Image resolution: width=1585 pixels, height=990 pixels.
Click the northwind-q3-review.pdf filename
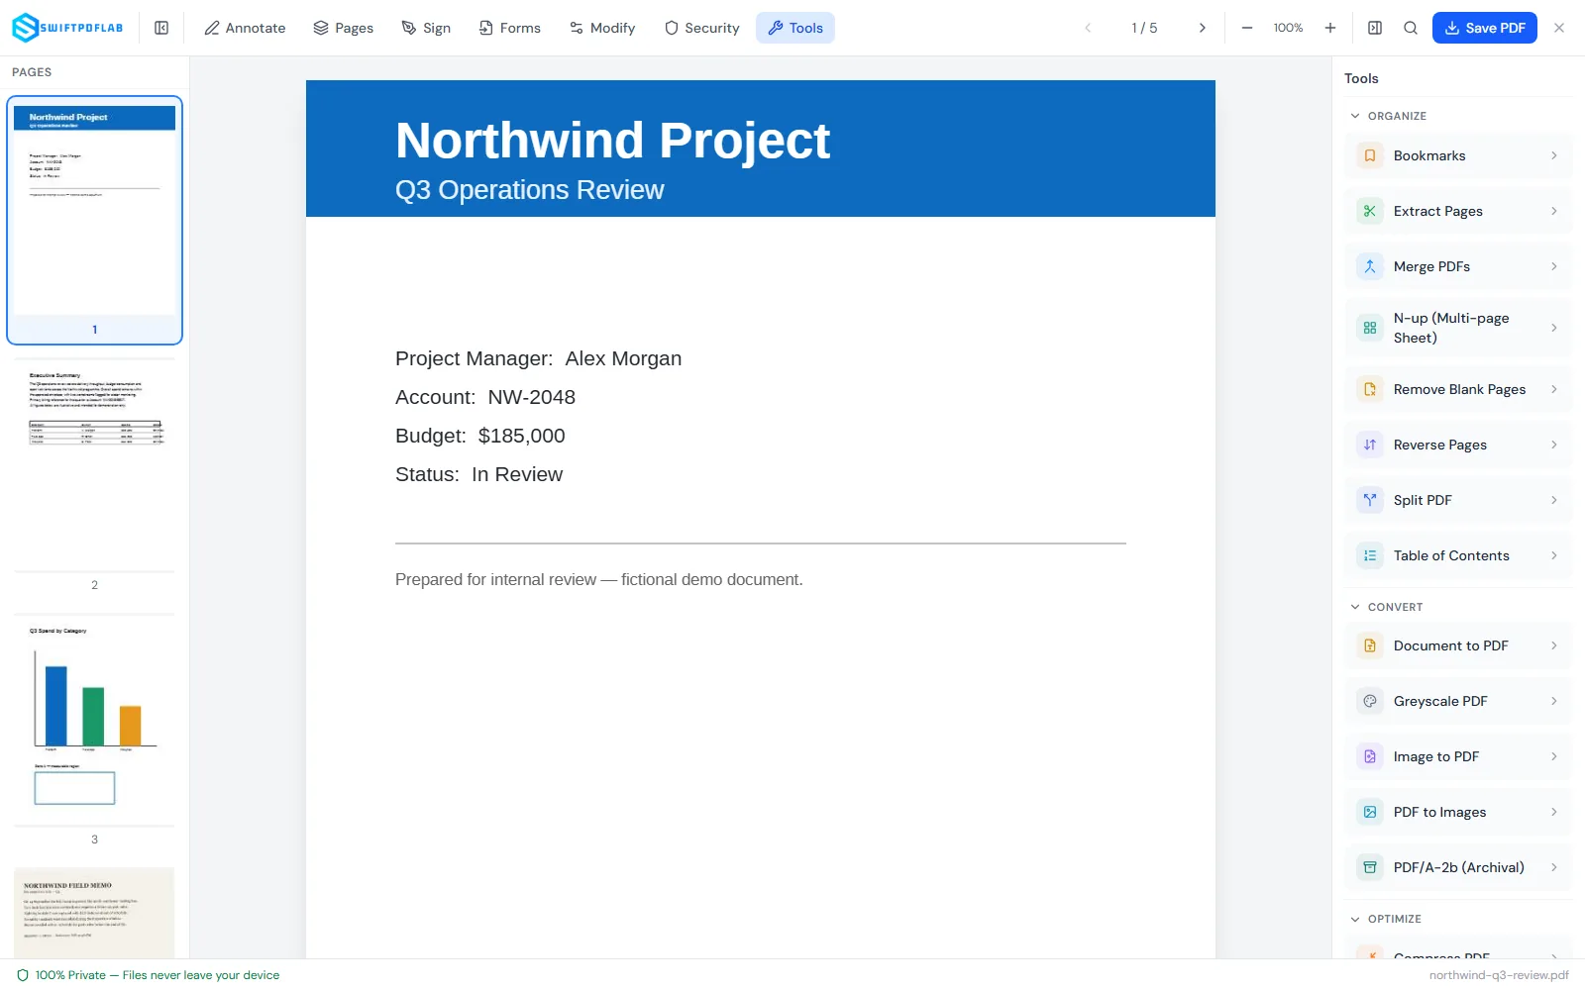click(x=1499, y=975)
